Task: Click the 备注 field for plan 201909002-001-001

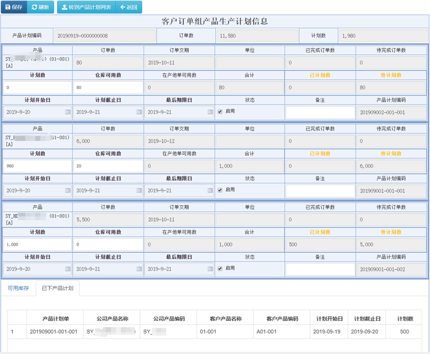Action: pos(320,112)
